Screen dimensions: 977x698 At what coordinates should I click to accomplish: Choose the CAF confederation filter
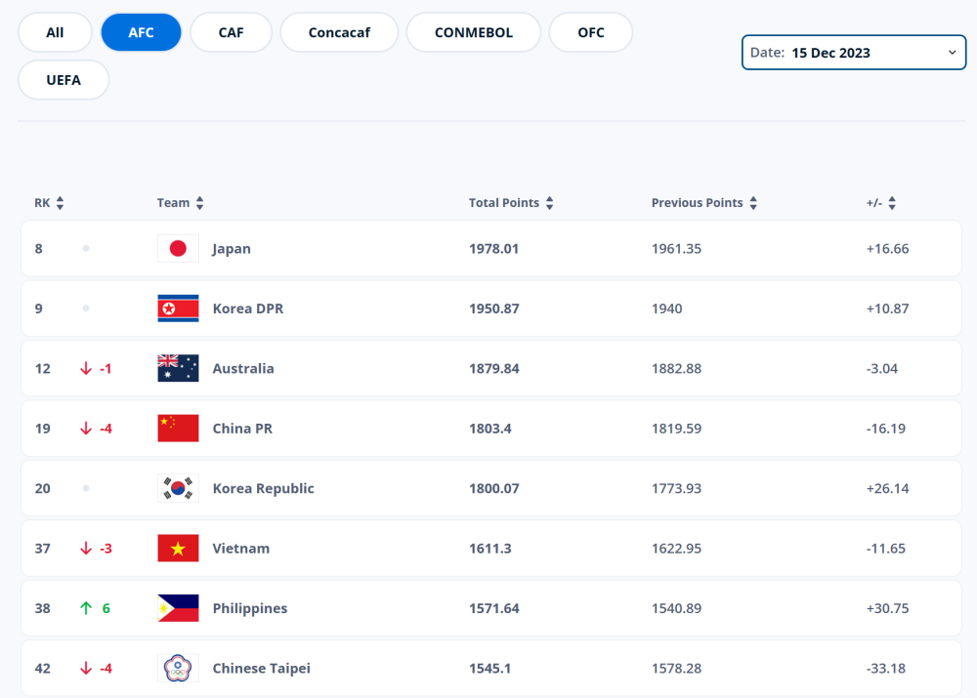point(232,32)
